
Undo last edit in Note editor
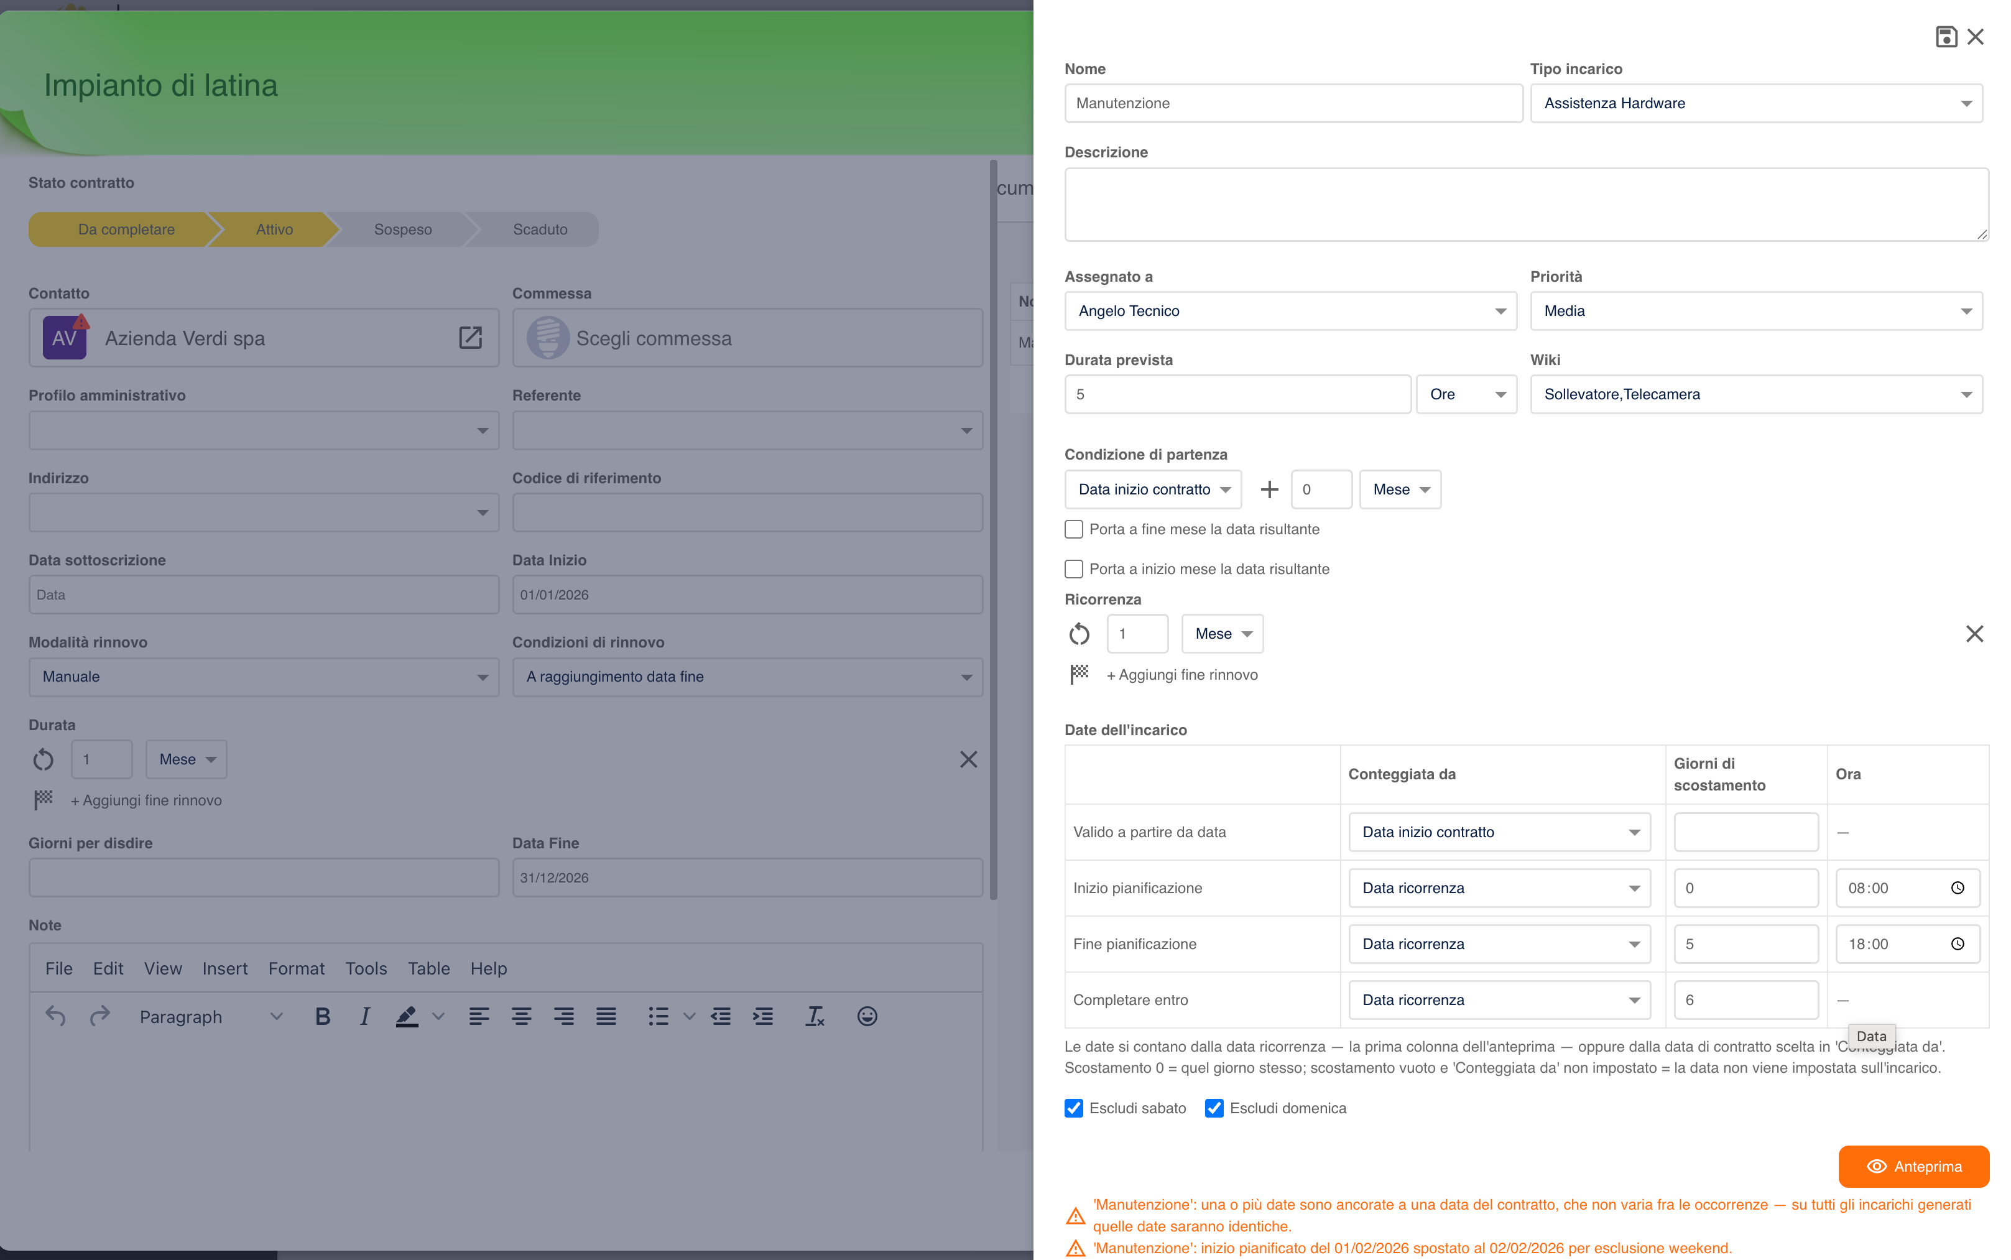point(56,1016)
